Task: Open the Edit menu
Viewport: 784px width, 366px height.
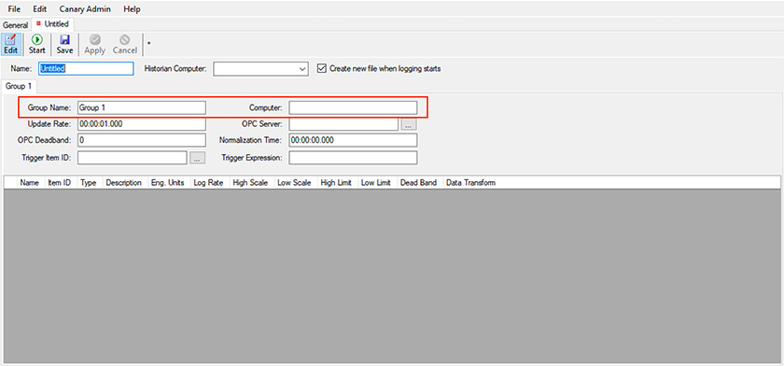Action: [x=40, y=9]
